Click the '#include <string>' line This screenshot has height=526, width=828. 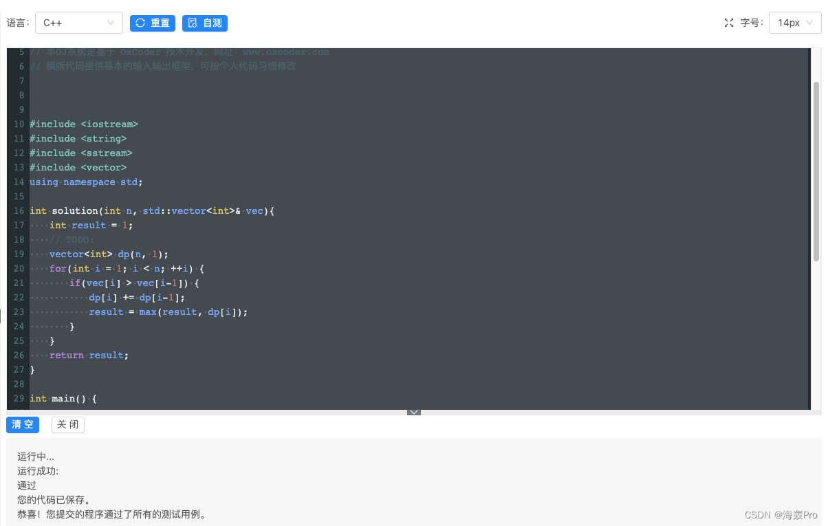[x=78, y=139]
